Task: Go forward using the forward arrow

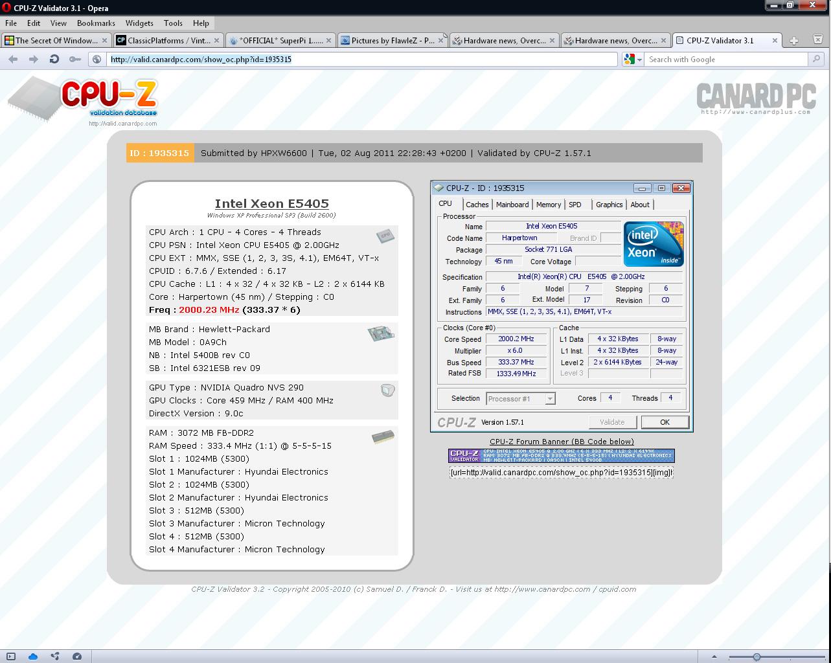Action: [34, 59]
